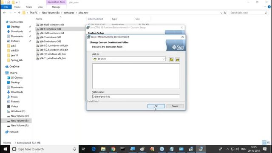Select file jdk-7u80-windows-x64
The width and height of the screenshot is (272, 153).
pyautogui.click(x=52, y=33)
